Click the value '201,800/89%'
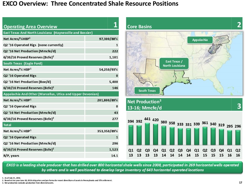 tap(107, 100)
